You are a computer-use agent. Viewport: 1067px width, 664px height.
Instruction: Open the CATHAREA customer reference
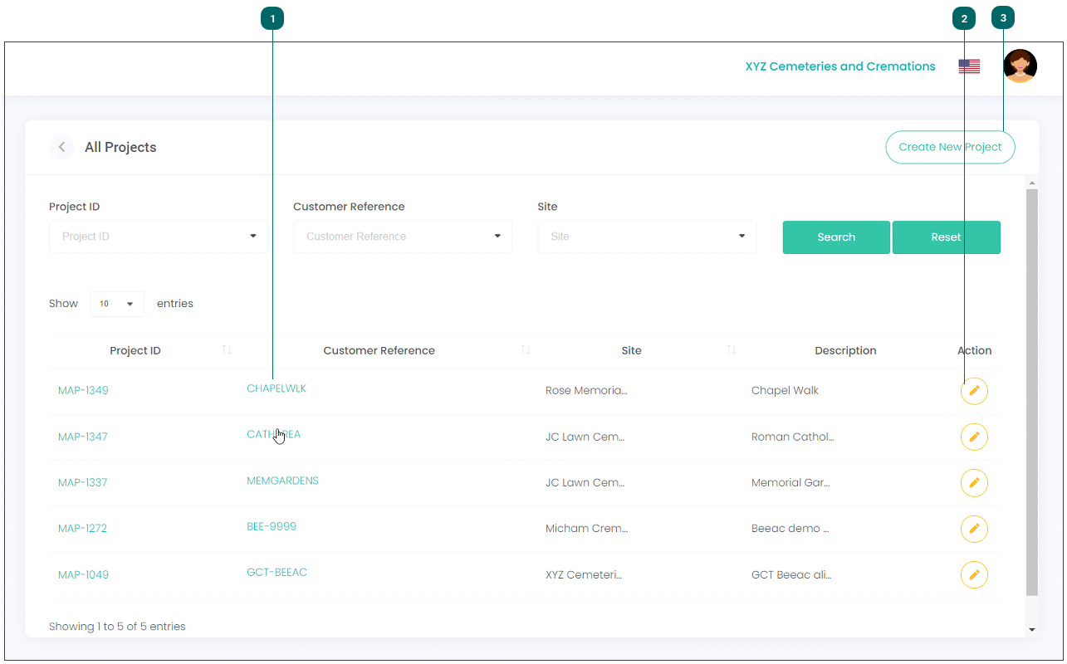tap(274, 434)
